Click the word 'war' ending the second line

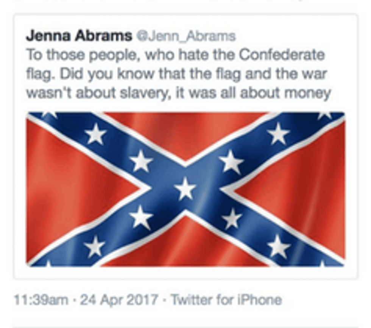click(x=315, y=74)
